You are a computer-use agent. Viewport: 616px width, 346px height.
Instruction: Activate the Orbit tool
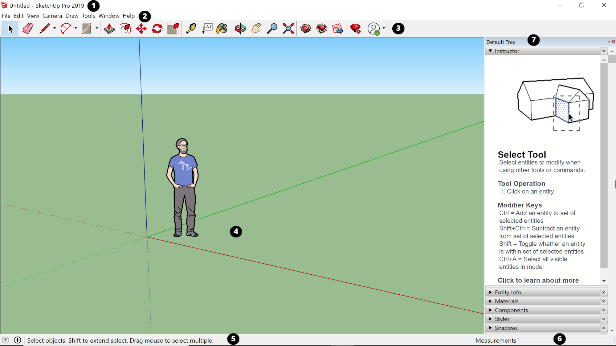pos(240,28)
